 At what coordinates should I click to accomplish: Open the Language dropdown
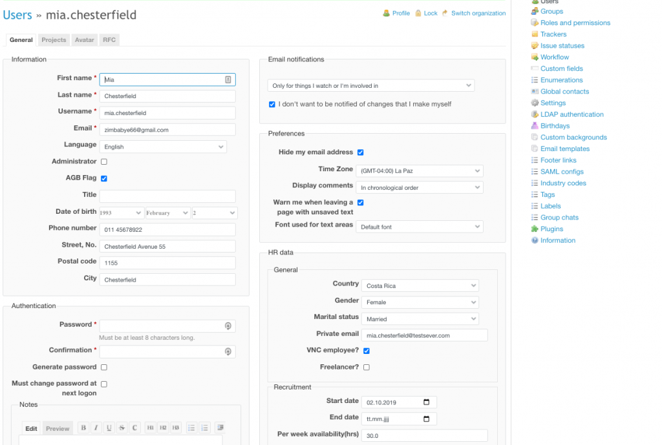click(163, 147)
